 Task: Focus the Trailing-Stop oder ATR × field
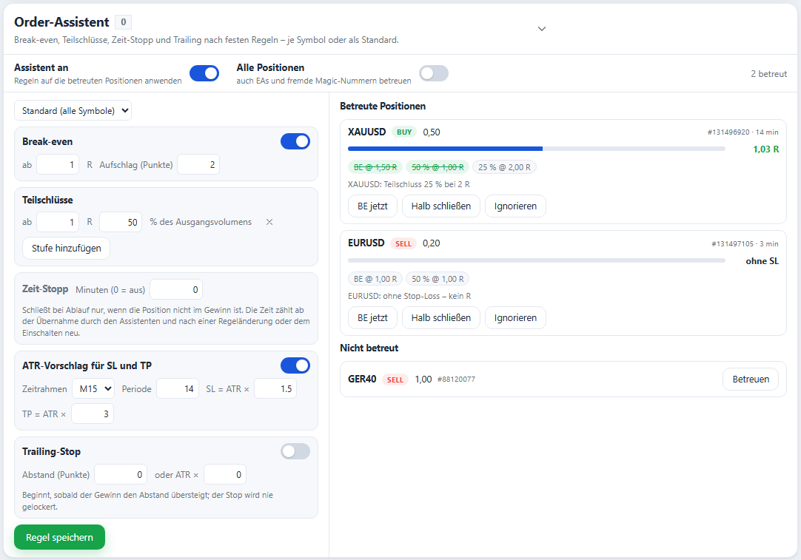click(x=225, y=474)
